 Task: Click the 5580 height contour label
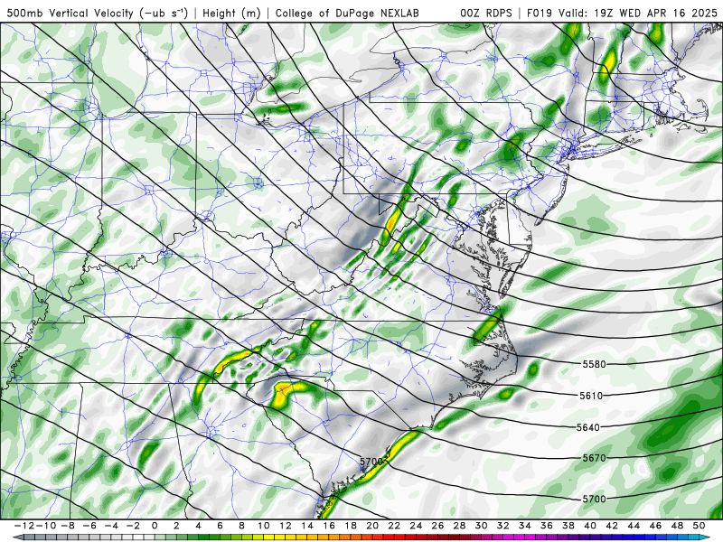(594, 364)
